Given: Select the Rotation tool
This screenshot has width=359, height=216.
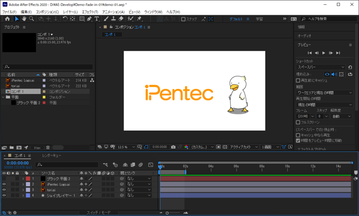Looking at the screenshot, I should pyautogui.click(x=65, y=19).
